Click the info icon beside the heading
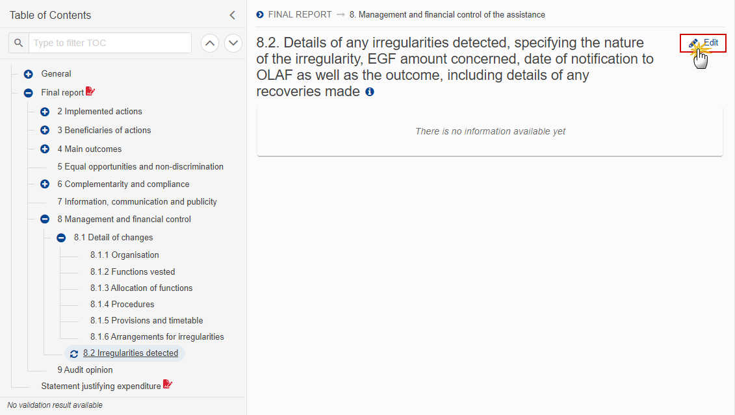735x415 pixels. (370, 92)
